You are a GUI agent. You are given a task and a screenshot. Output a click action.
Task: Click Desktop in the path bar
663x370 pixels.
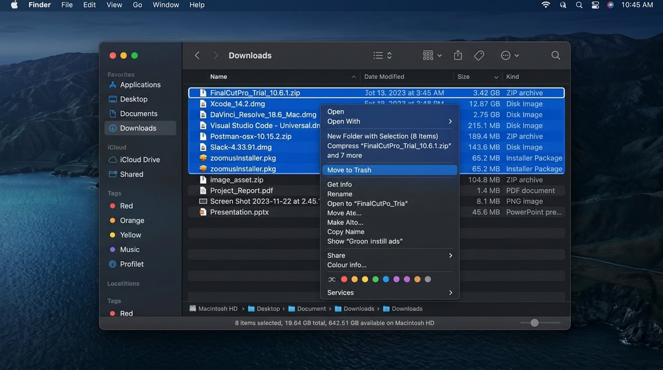(x=264, y=309)
